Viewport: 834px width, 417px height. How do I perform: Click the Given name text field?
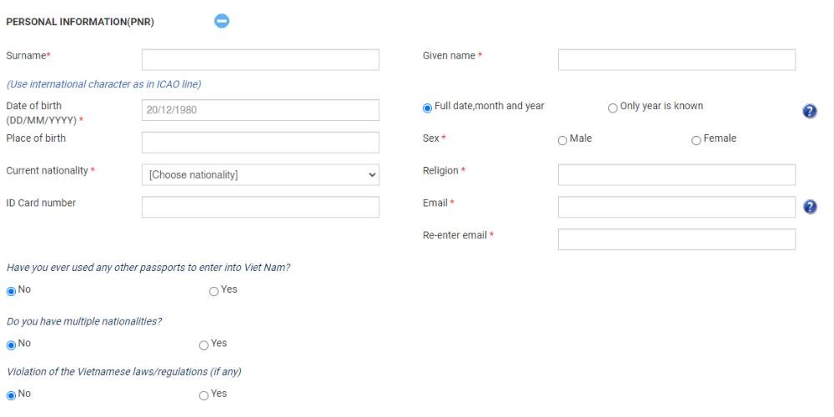[x=676, y=60]
